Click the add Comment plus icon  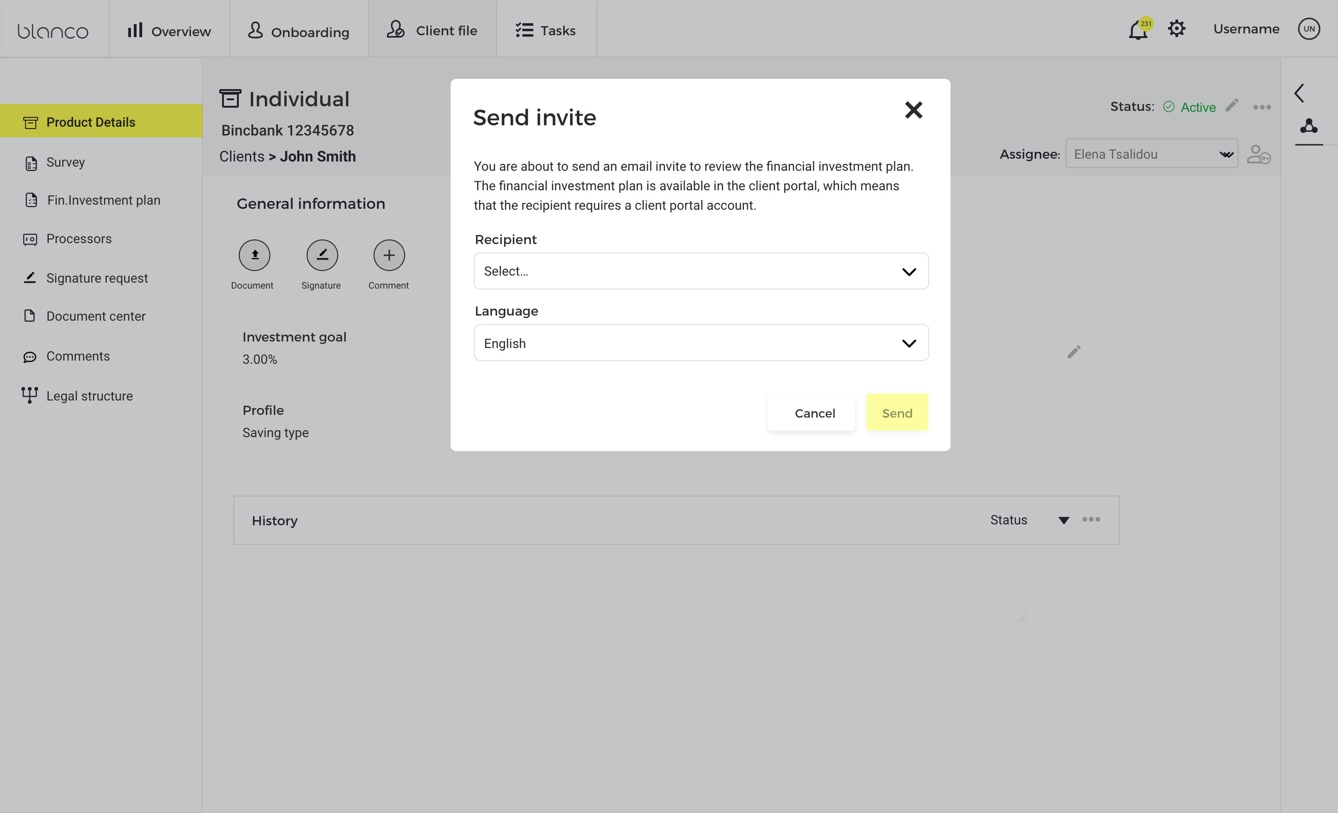(389, 255)
